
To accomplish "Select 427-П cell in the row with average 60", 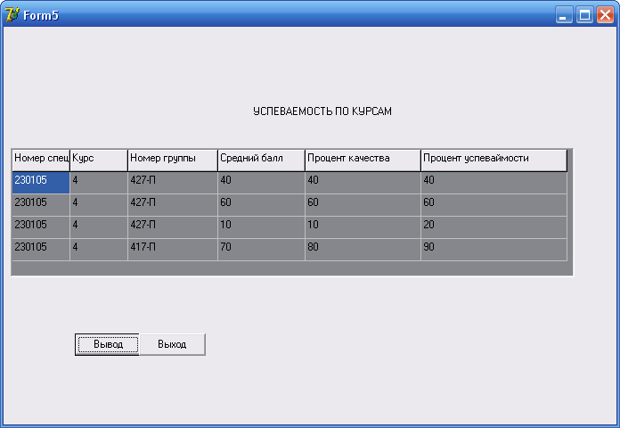I will click(173, 205).
